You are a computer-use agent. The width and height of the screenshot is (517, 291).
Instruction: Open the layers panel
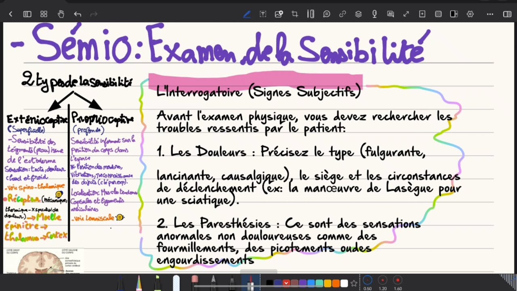pos(358,14)
